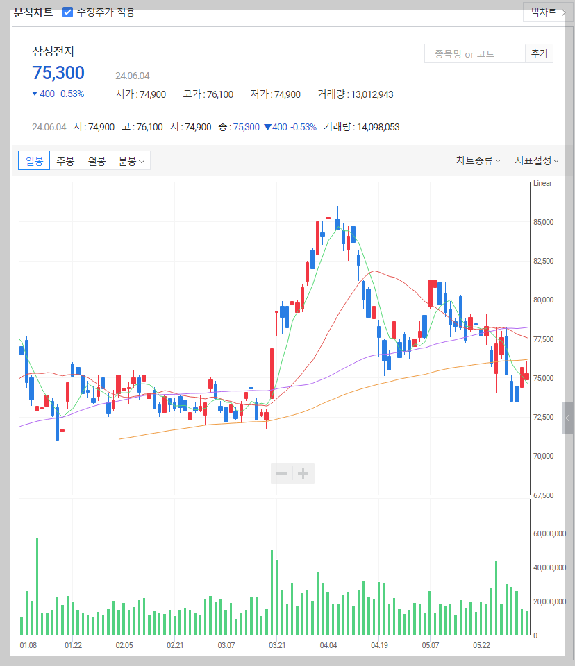Click the Linear scale label

[x=542, y=183]
